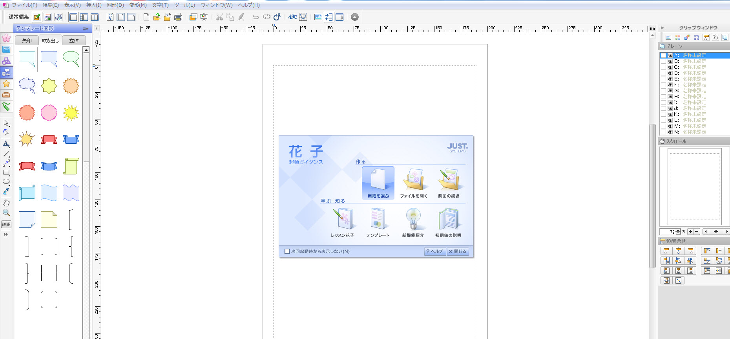Collapse the プレーン section header
The height and width of the screenshot is (339, 730).
[x=694, y=46]
